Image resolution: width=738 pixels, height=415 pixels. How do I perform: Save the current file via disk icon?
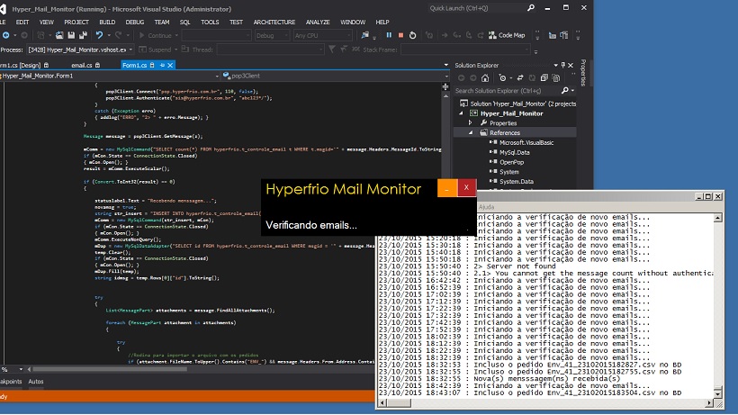pyautogui.click(x=71, y=35)
